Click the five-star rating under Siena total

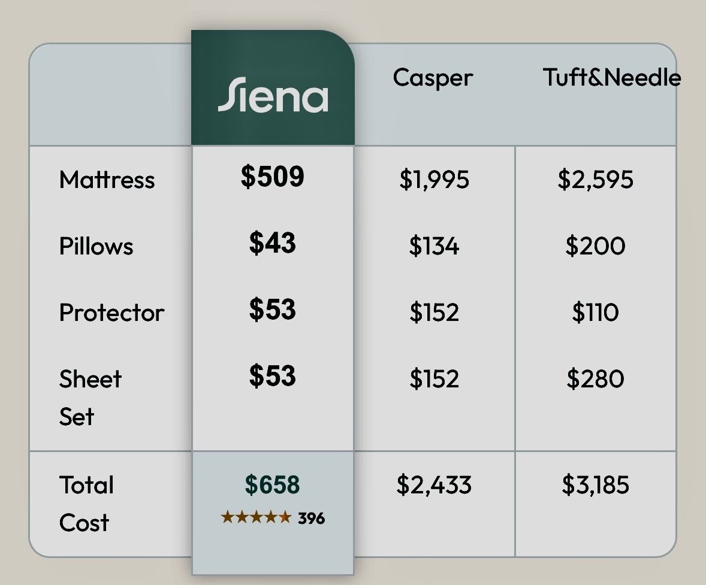(x=256, y=517)
